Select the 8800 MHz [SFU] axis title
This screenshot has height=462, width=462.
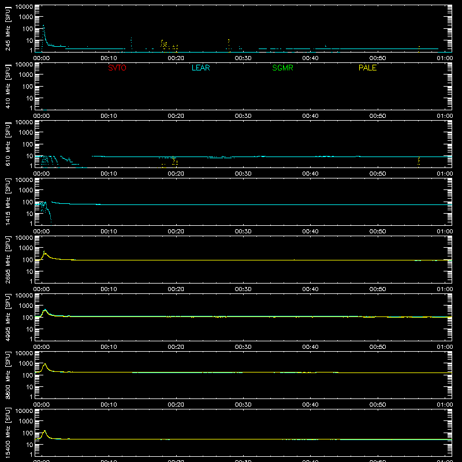coord(8,375)
